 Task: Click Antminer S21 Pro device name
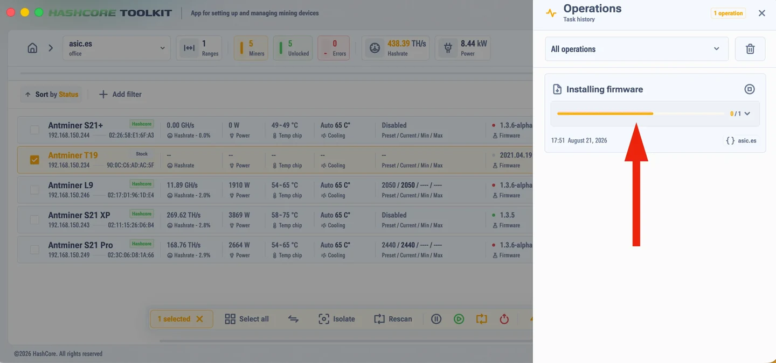80,245
